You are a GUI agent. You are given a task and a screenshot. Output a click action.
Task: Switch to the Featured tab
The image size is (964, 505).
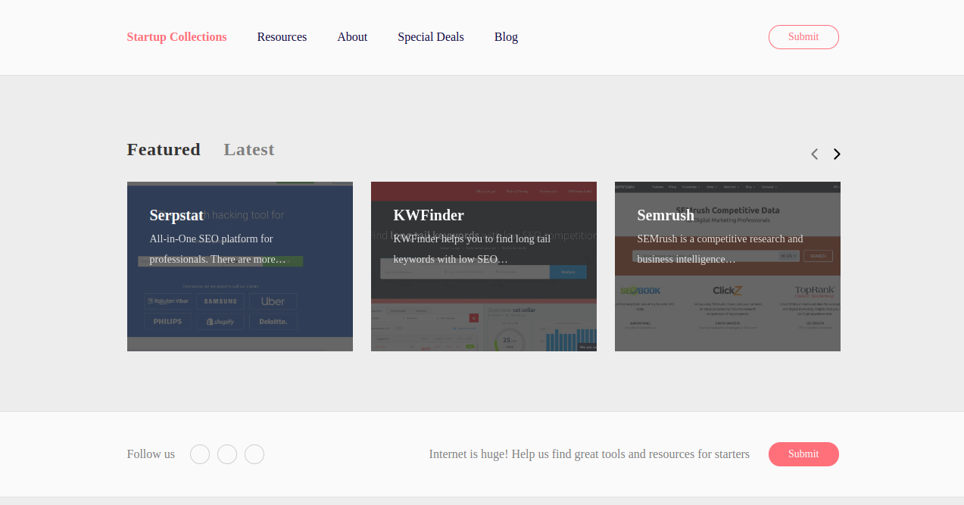click(164, 149)
